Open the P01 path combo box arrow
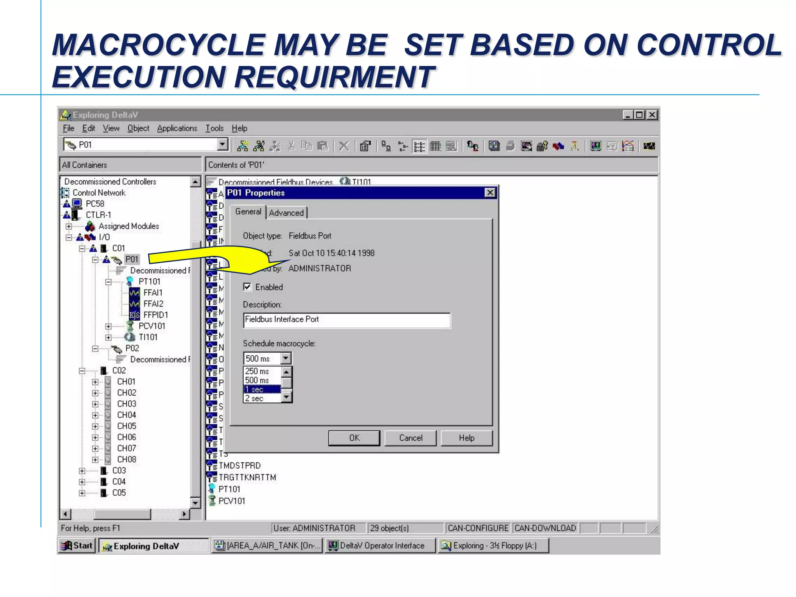796x597 pixels. coord(222,145)
